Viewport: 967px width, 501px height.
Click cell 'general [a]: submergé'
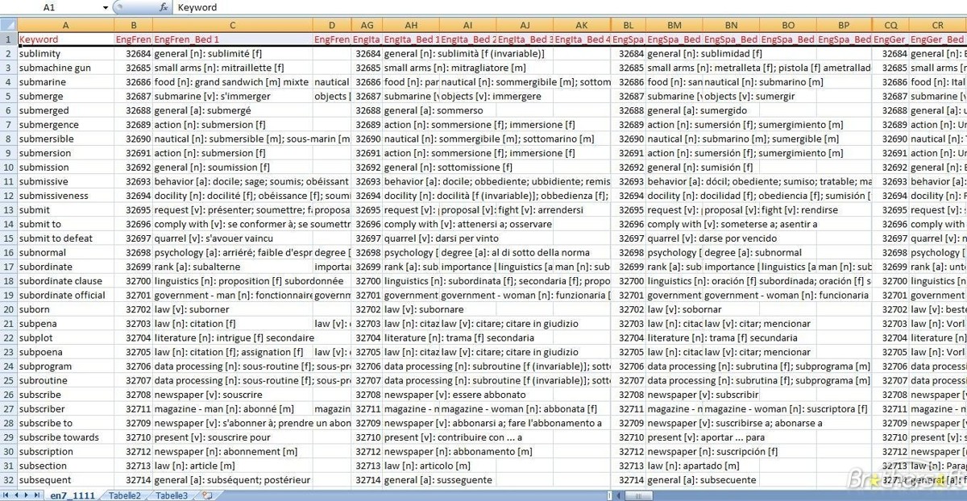coord(232,110)
